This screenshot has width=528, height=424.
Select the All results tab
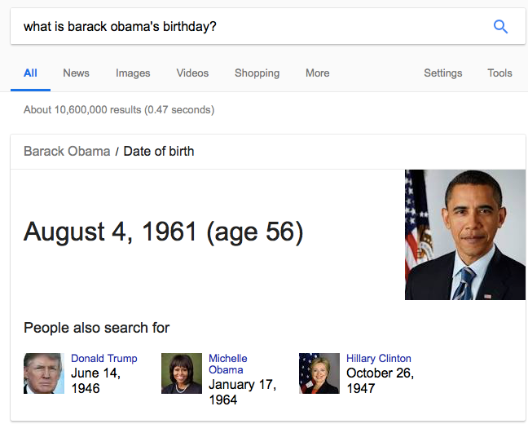(x=30, y=73)
